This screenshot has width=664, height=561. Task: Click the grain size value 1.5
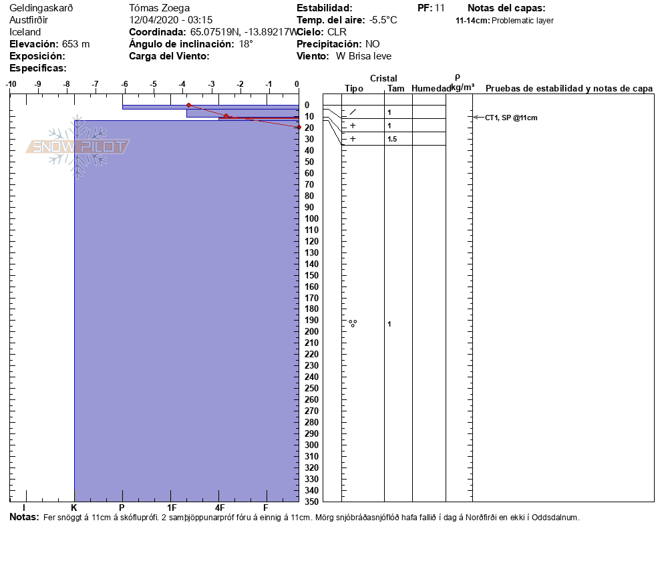click(392, 139)
